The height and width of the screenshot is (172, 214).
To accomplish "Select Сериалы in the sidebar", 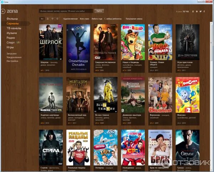I will tap(12, 23).
